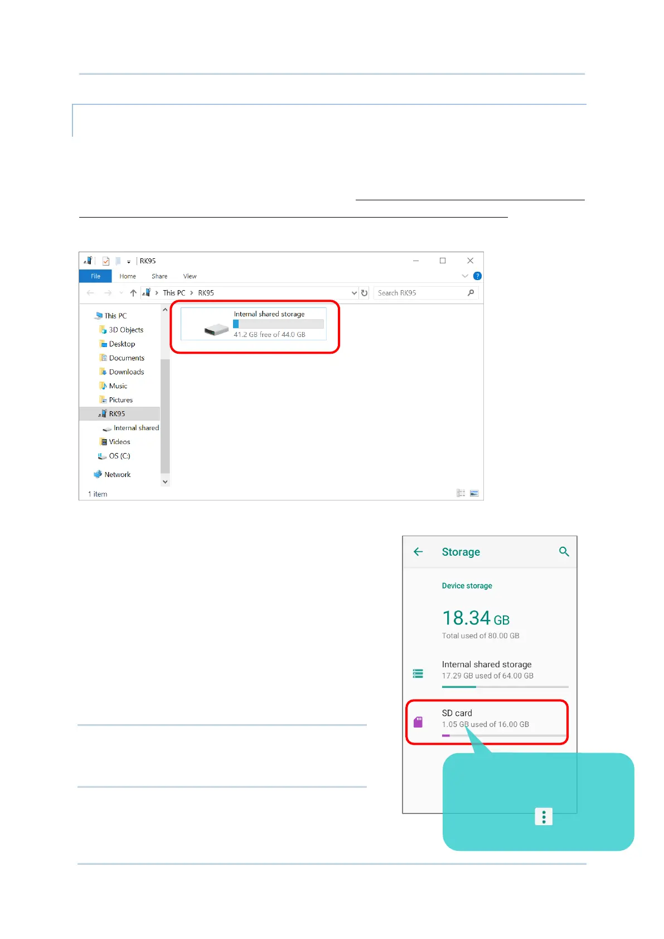This screenshot has height=939, width=664.
Task: Tap the back arrow in Storage screen
Action: 418,552
